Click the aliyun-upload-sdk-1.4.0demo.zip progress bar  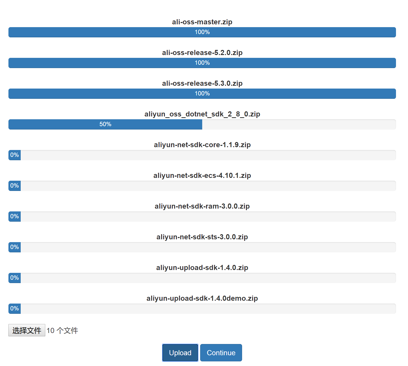[x=202, y=309]
